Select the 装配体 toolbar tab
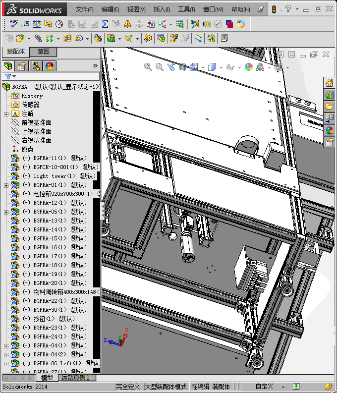 (x=16, y=52)
